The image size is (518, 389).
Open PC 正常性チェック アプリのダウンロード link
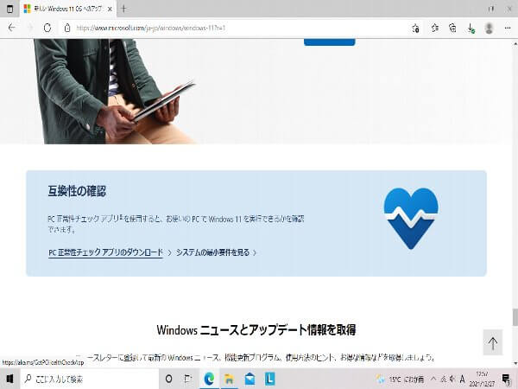click(x=105, y=252)
